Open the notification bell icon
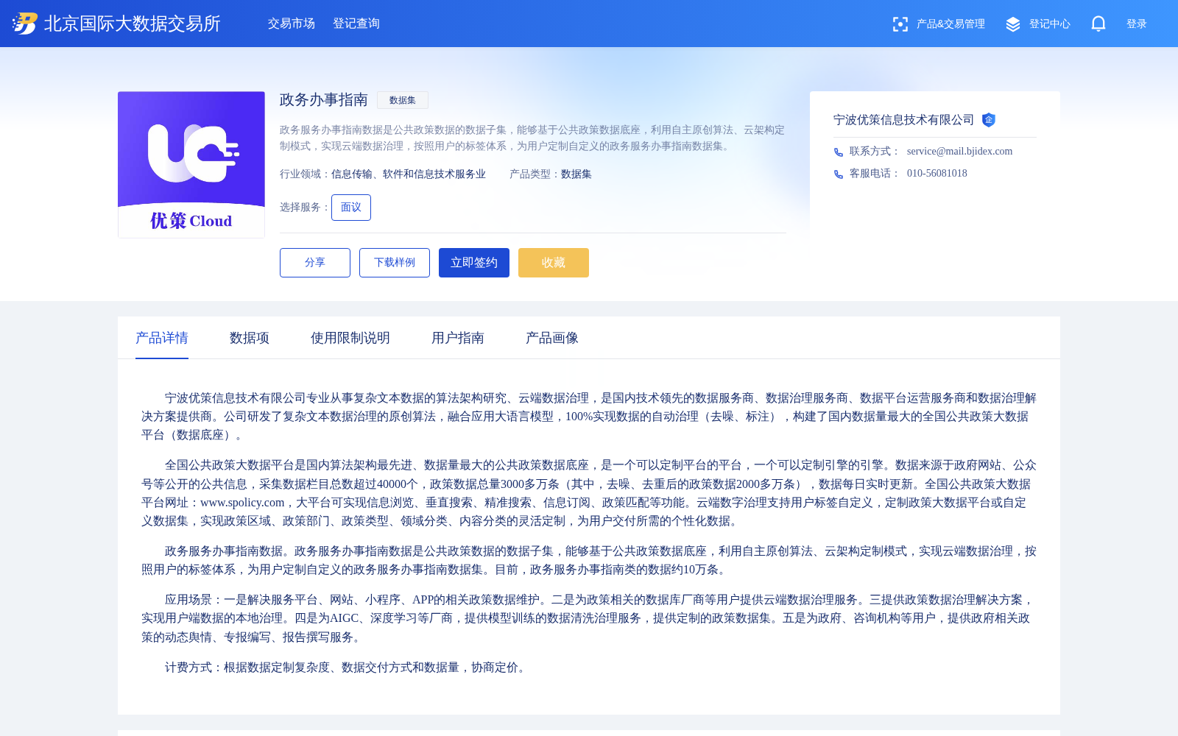 1098,24
